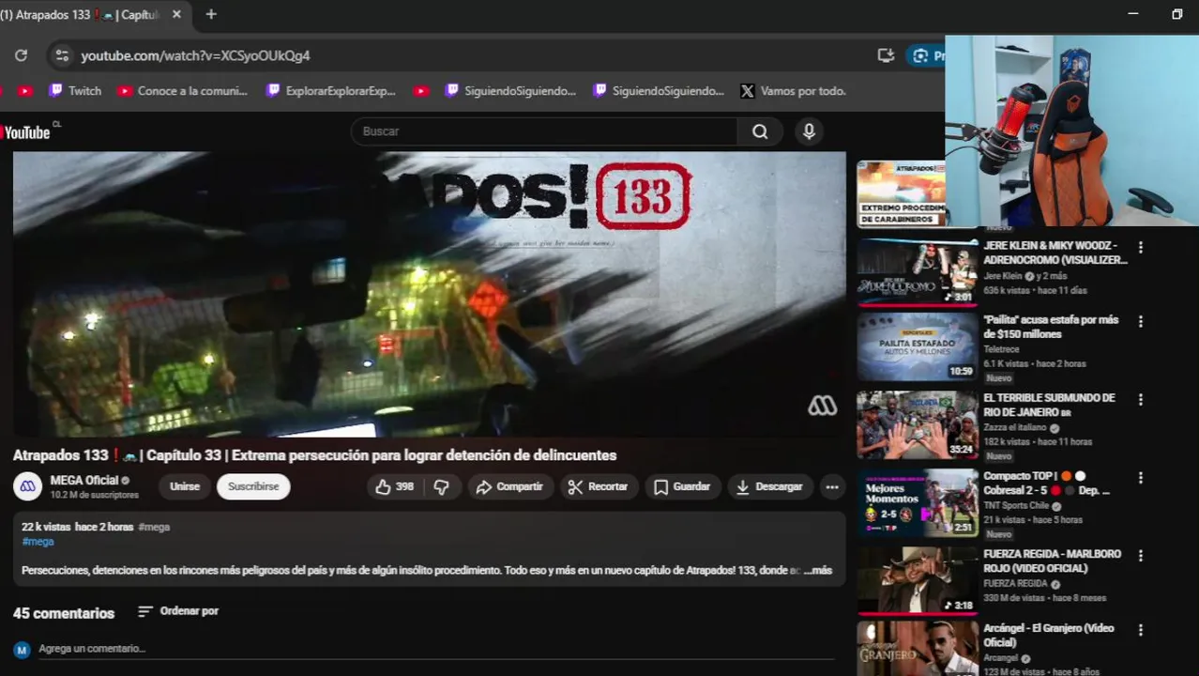Open the #mega hashtag link
The width and height of the screenshot is (1199, 676).
38,542
